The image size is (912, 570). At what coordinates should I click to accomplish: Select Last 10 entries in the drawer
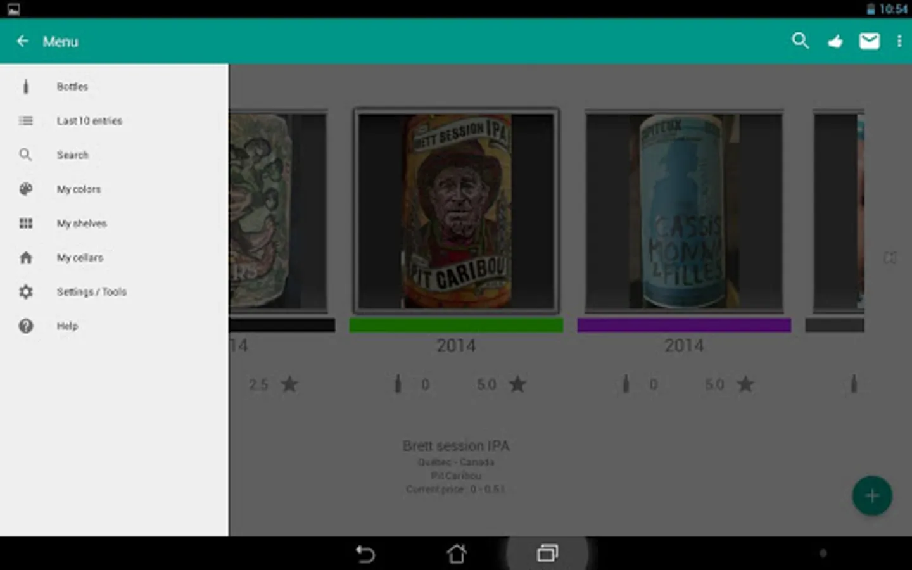point(114,121)
